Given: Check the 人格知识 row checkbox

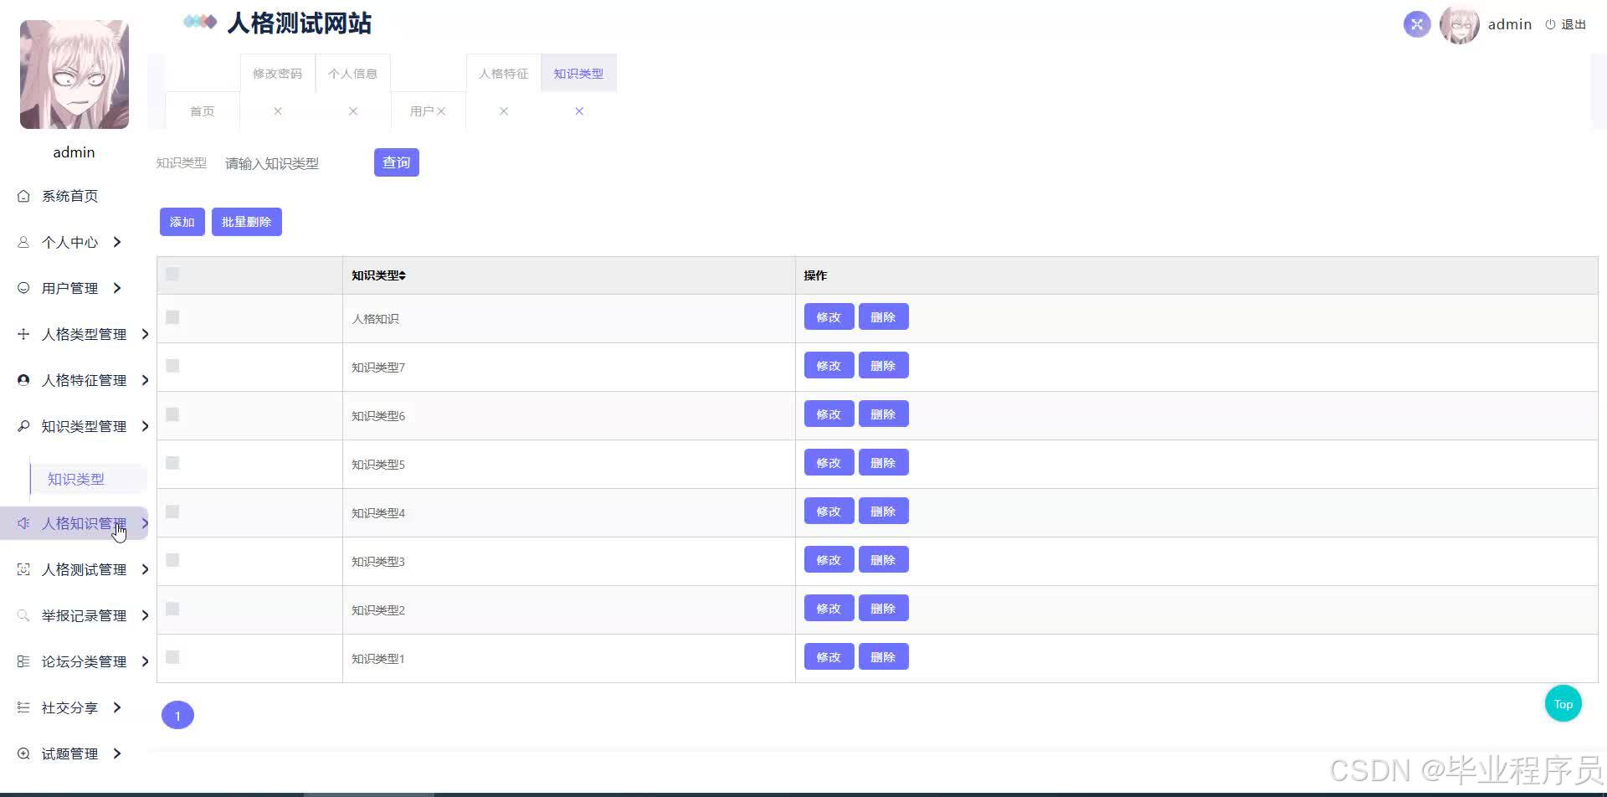Looking at the screenshot, I should 172,317.
